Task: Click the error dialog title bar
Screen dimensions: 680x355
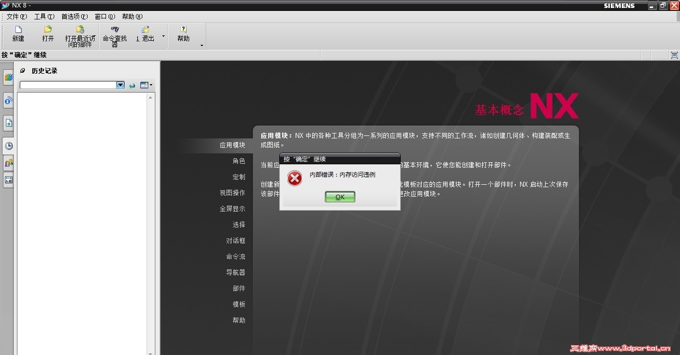Action: [x=340, y=159]
